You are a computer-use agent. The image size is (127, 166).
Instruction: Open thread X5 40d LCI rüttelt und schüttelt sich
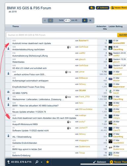[x=29, y=68]
